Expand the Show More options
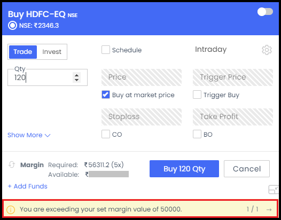This screenshot has height=220, width=281. (x=29, y=135)
